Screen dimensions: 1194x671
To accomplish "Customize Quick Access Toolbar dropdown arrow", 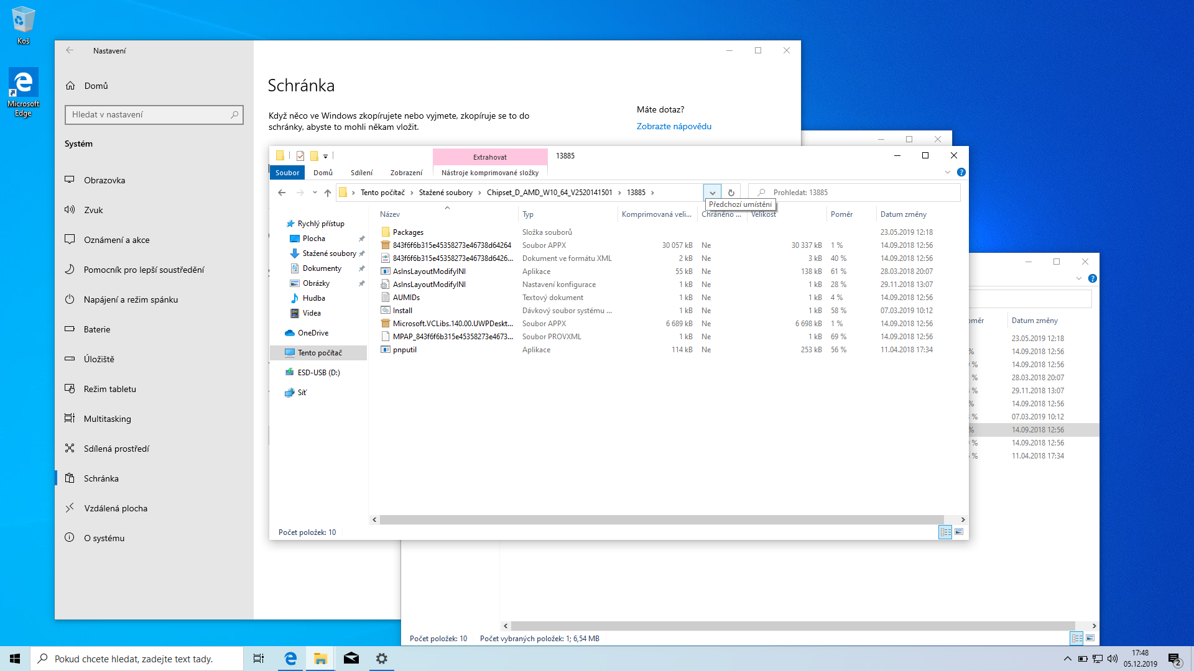I will [x=325, y=157].
